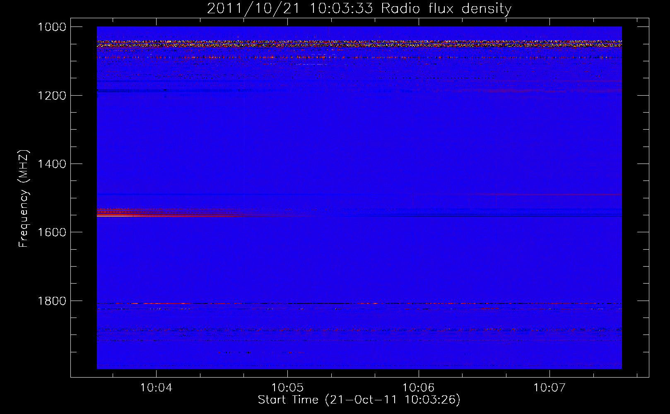The height and width of the screenshot is (414, 670).
Task: Click the plot title '2011/10/21 10:03:33 Radio flux density'
Action: click(x=359, y=8)
